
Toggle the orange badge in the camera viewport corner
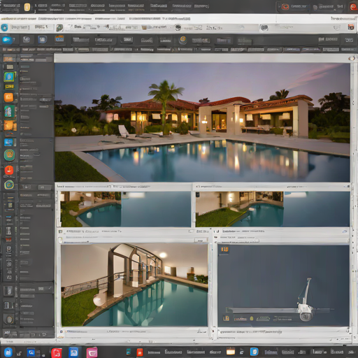pos(224,250)
